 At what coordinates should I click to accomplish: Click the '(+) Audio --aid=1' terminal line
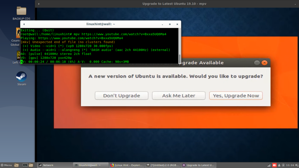[96, 50]
